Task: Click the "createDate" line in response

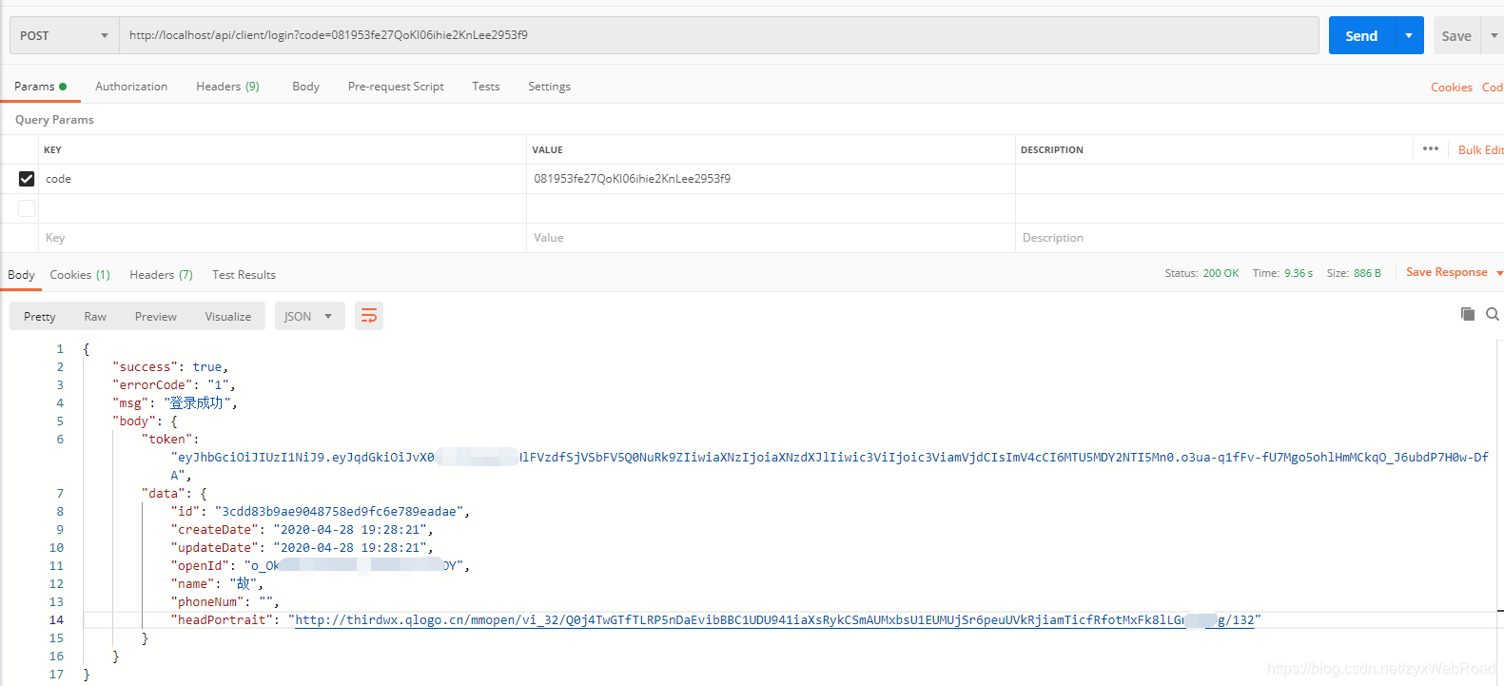Action: pos(302,530)
